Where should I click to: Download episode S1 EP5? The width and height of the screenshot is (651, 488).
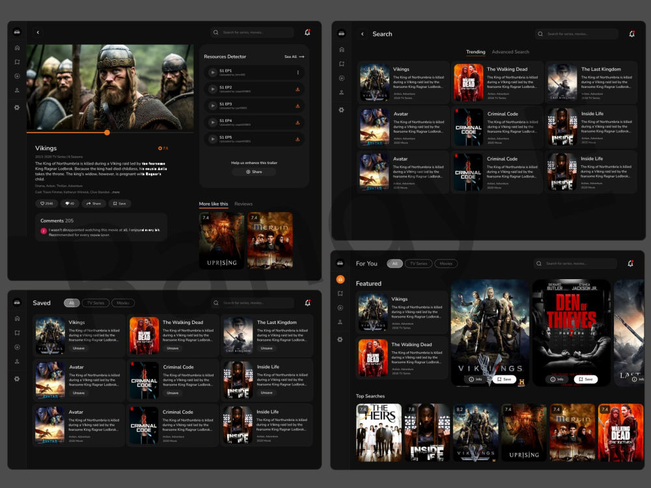point(298,139)
